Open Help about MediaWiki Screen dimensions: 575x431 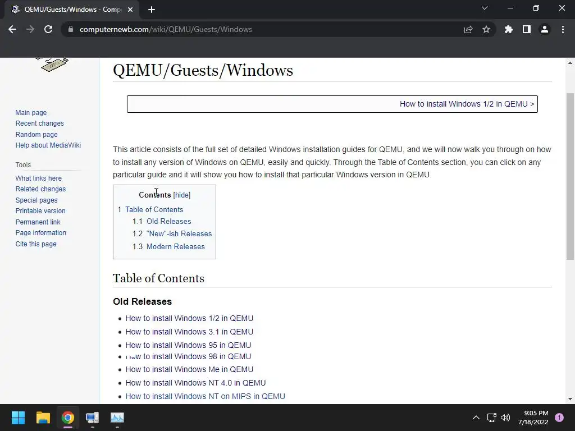point(48,145)
